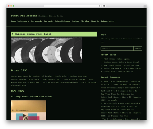Open the Sweet Pea Records site title
Screen dimensions: 153x129
(24, 16)
